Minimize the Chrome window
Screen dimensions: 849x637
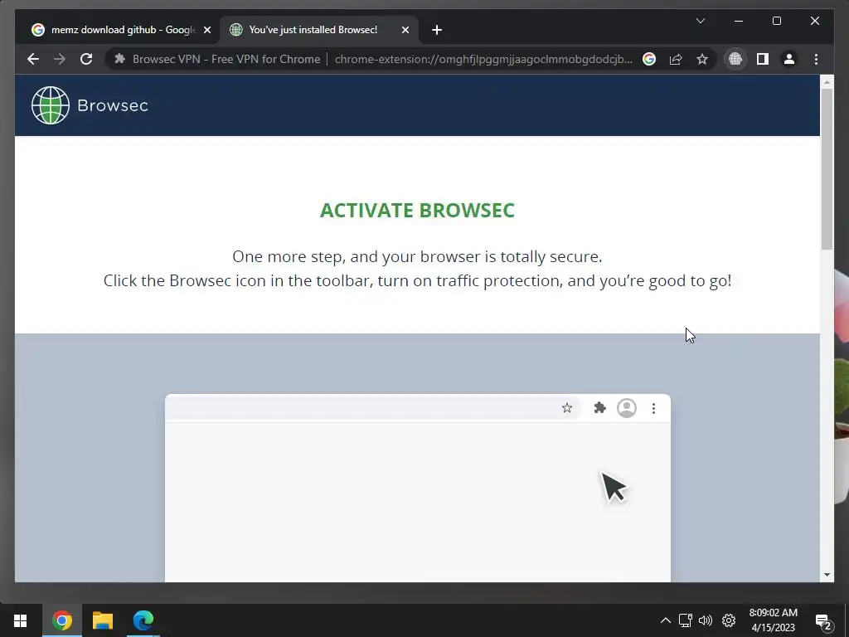(x=739, y=21)
